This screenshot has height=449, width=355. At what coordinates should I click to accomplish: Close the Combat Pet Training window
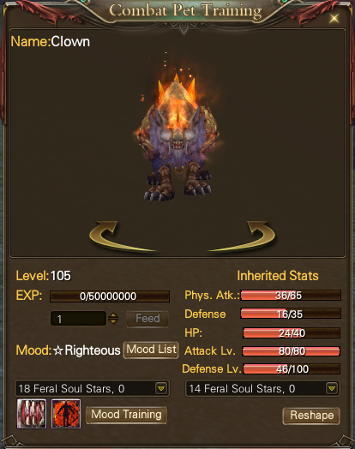tap(334, 18)
